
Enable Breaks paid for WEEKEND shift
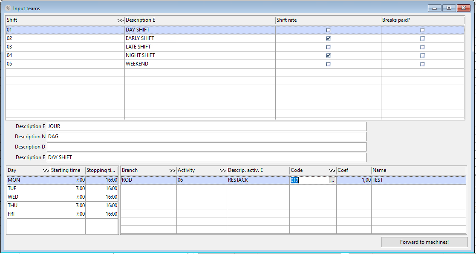(422, 64)
